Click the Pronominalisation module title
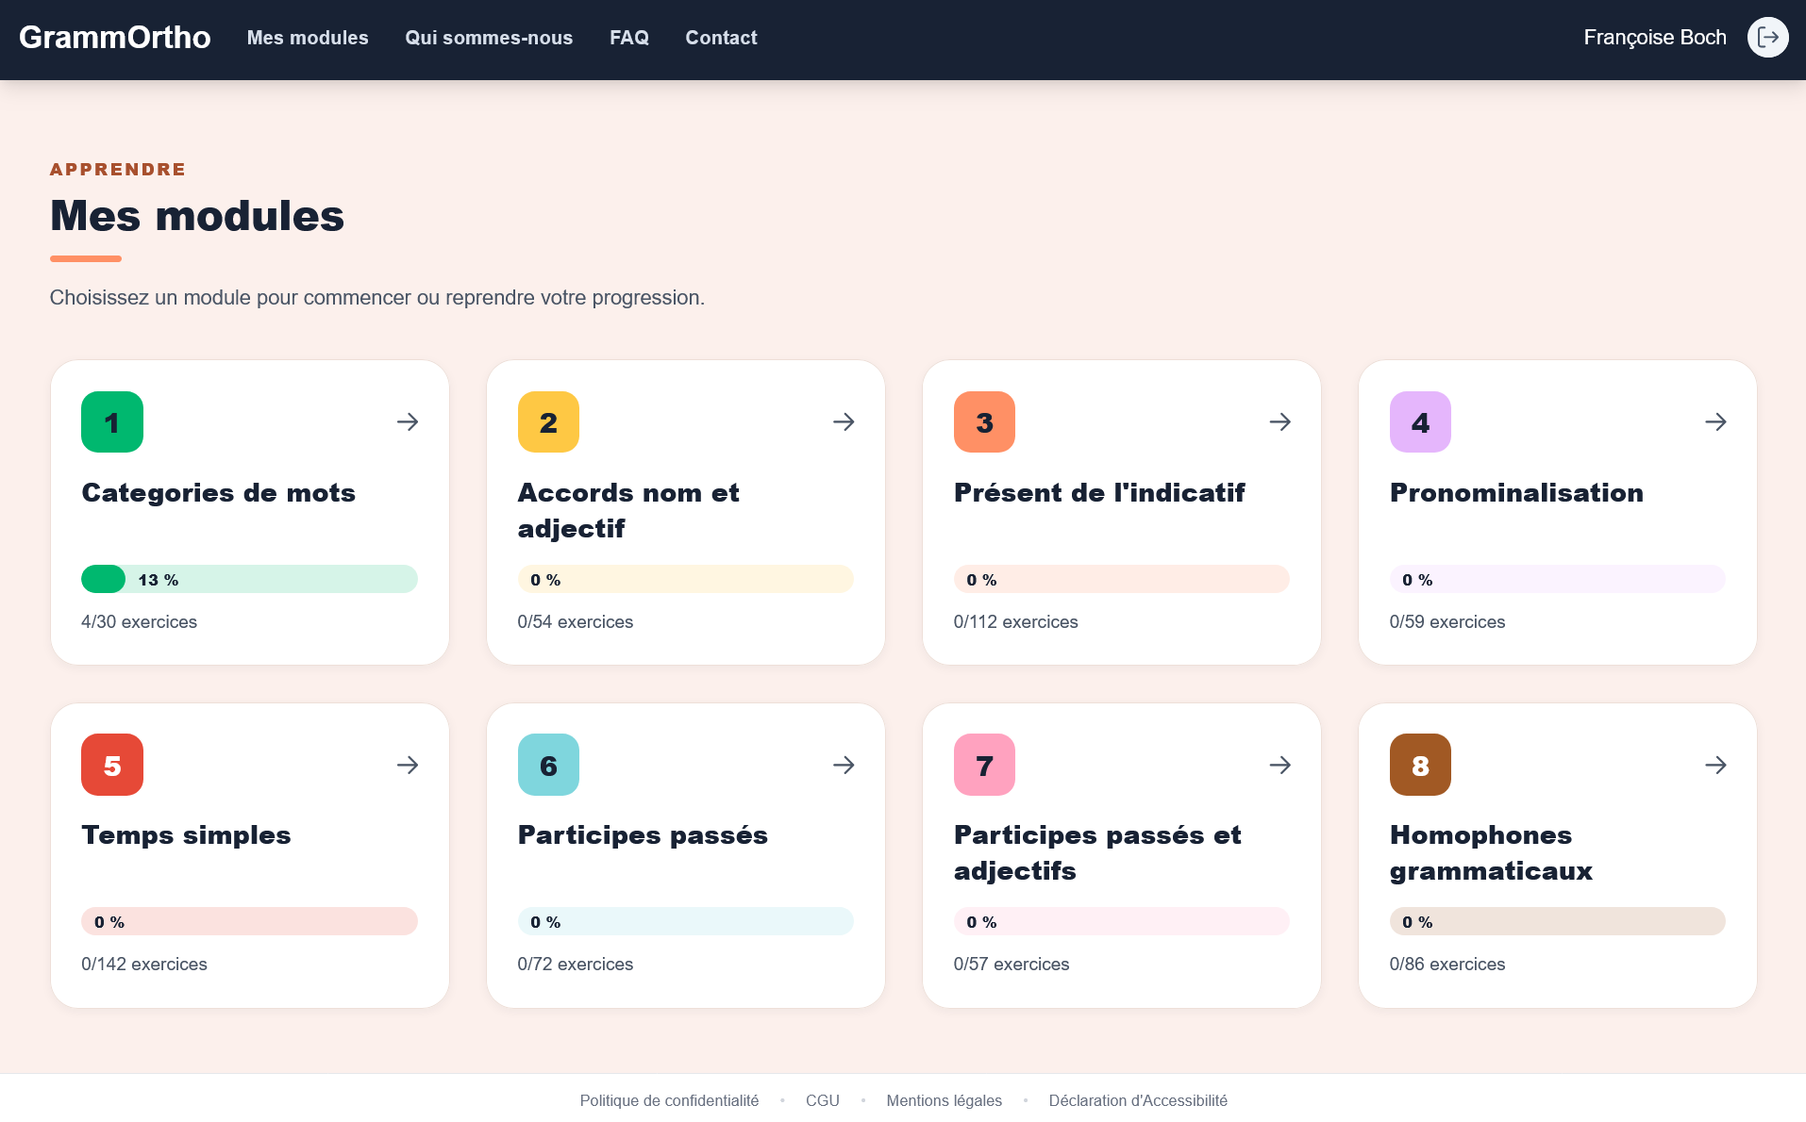Image resolution: width=1806 pixels, height=1122 pixels. point(1516,493)
